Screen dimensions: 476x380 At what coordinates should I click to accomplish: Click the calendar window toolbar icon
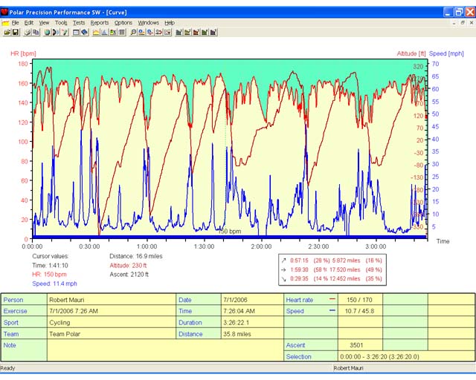76,32
